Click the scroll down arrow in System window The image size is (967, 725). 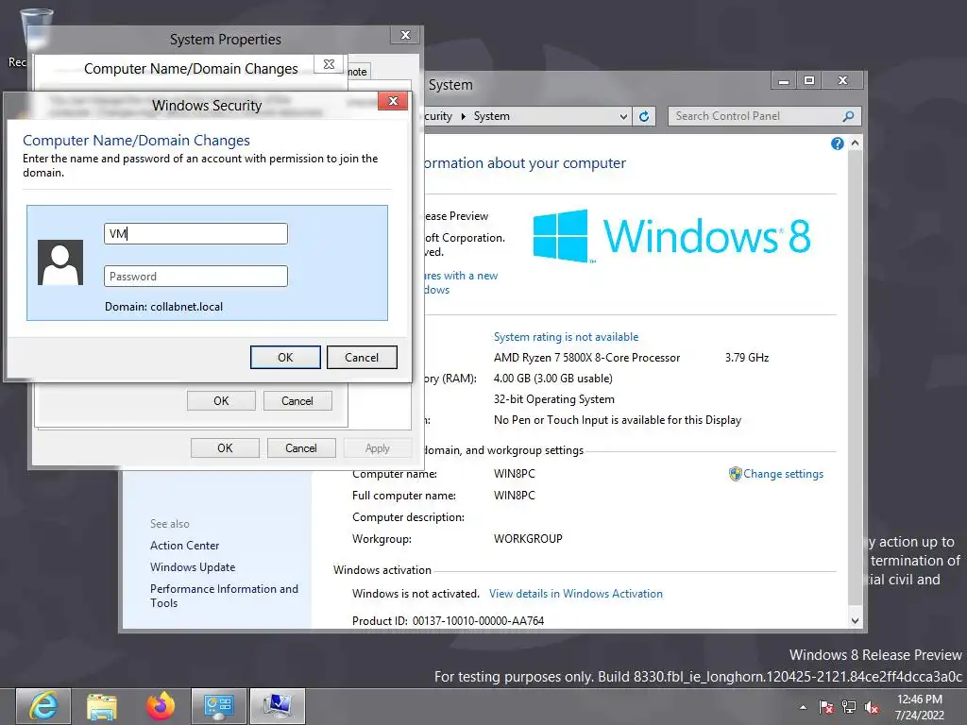[855, 621]
